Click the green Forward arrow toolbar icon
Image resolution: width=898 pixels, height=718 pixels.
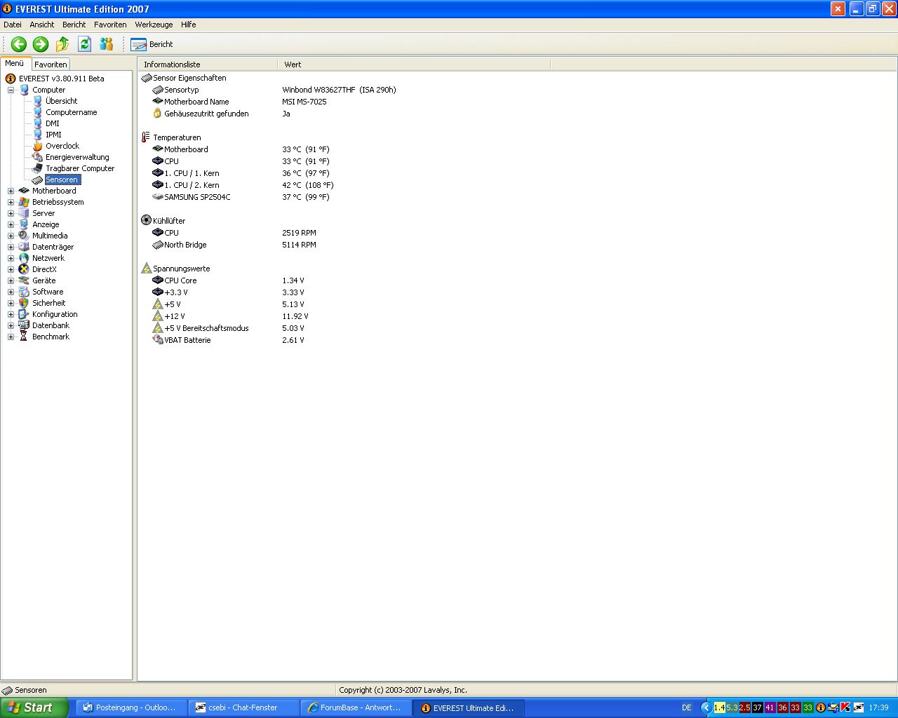pos(41,44)
